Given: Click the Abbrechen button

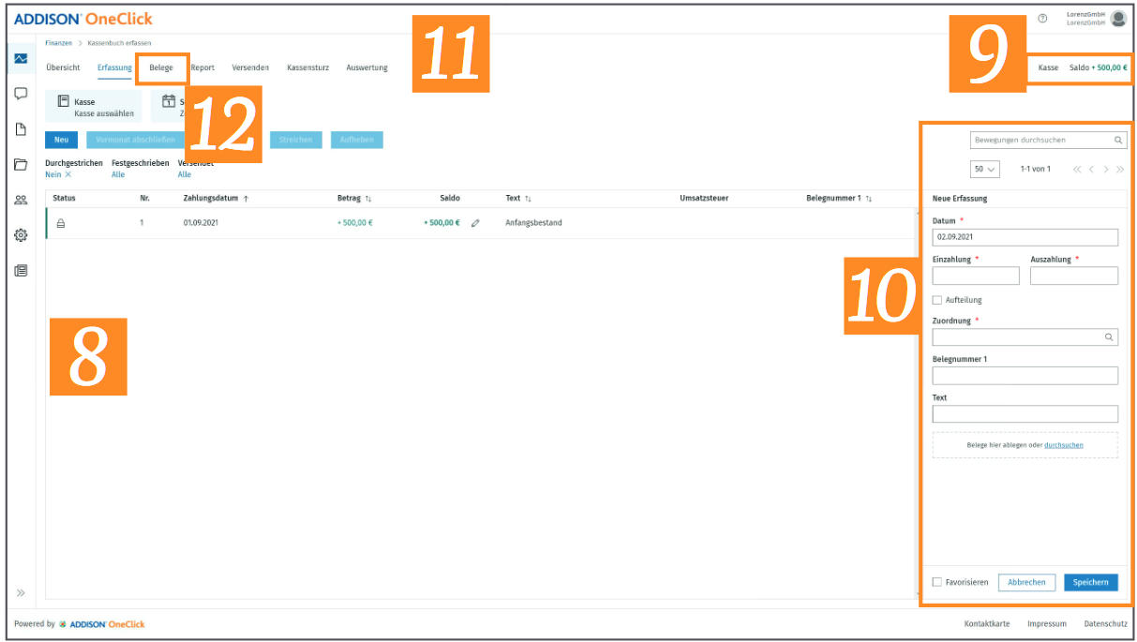Looking at the screenshot, I should point(1027,582).
